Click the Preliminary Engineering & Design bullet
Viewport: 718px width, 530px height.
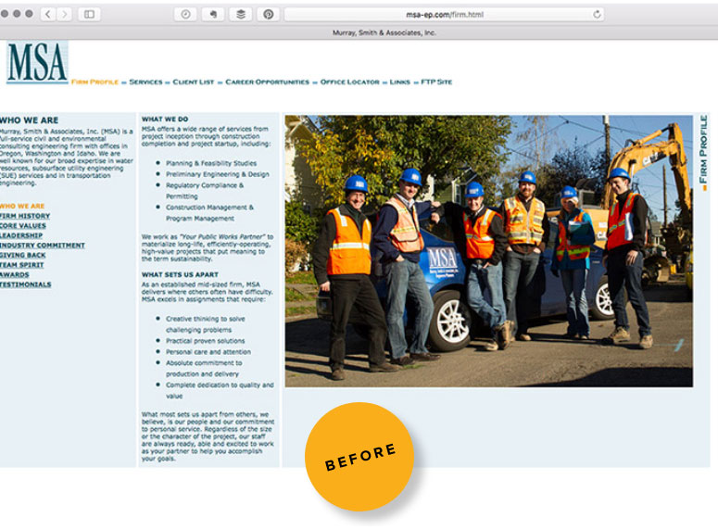click(218, 174)
